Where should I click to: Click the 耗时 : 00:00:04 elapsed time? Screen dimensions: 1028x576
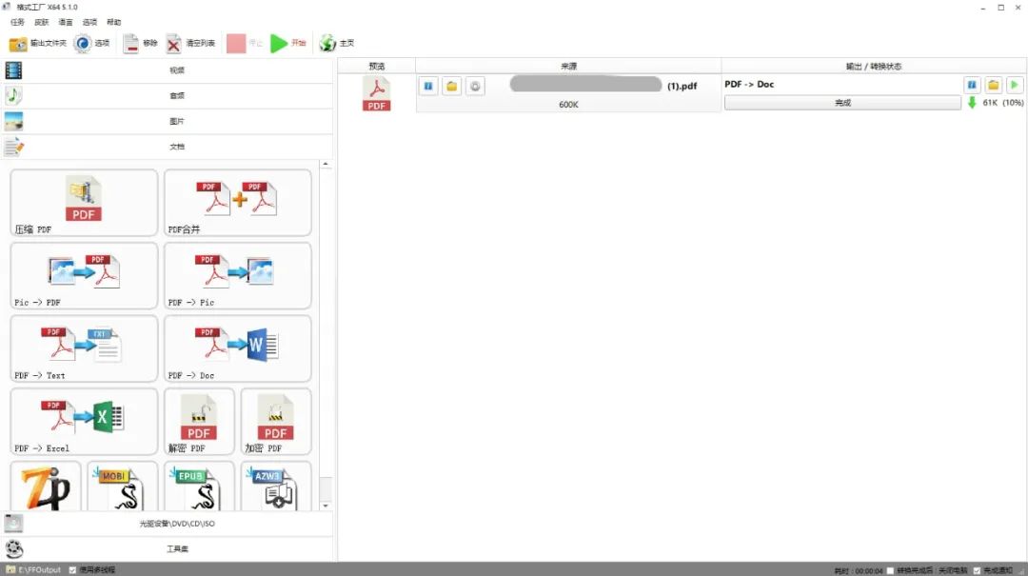(859, 570)
